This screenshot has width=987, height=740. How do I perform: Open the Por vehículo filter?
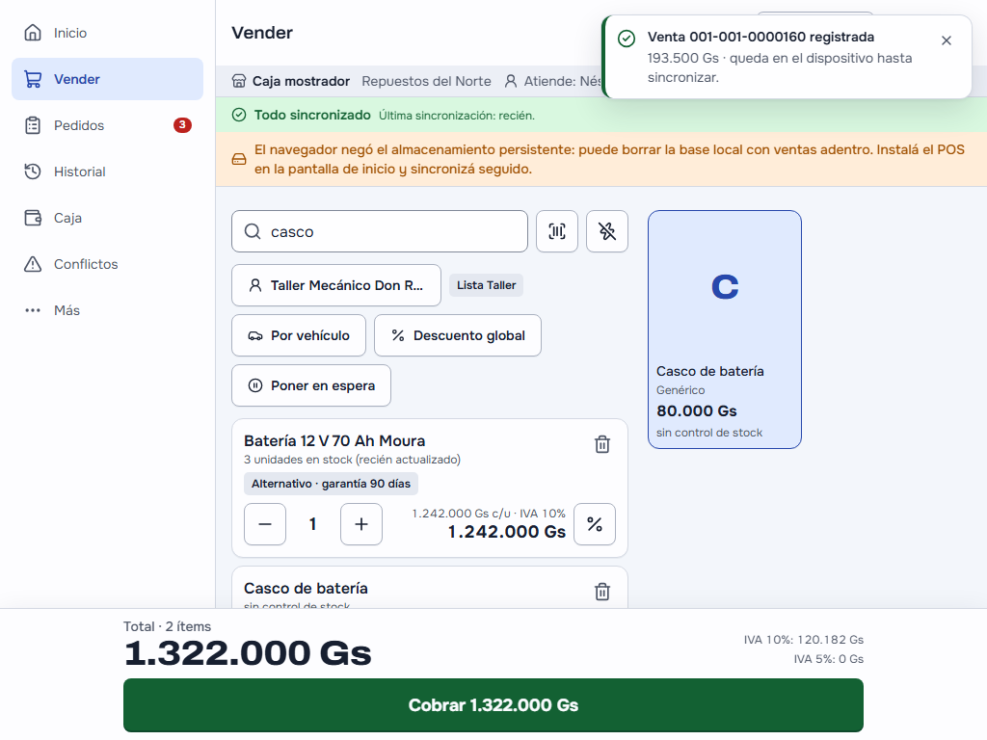click(299, 335)
